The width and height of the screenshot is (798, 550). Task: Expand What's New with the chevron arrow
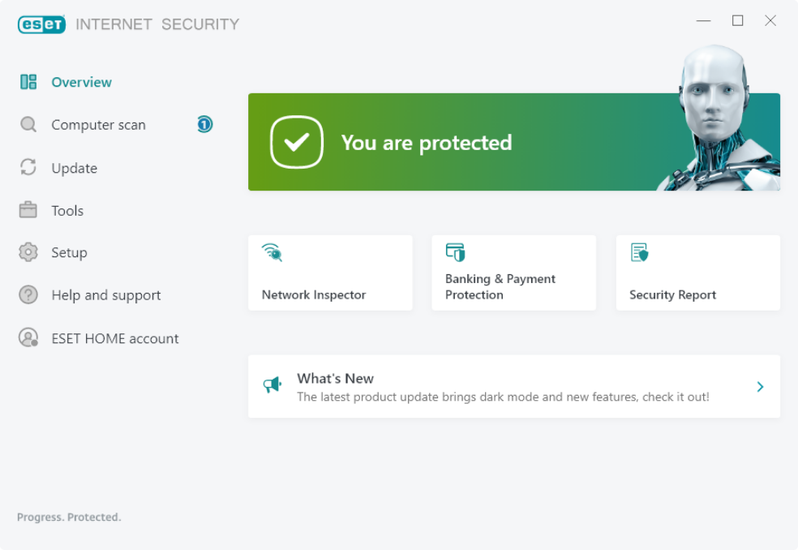(x=760, y=386)
